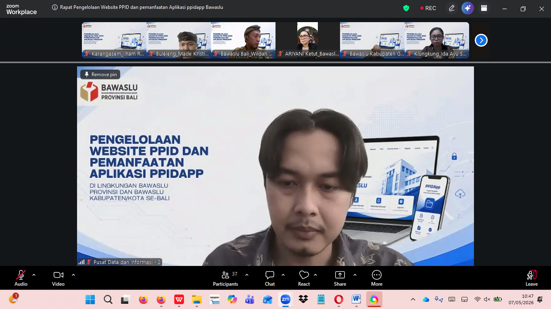Launch WPS Office from the taskbar
Viewport: 551px width, 309px height.
pos(179,299)
